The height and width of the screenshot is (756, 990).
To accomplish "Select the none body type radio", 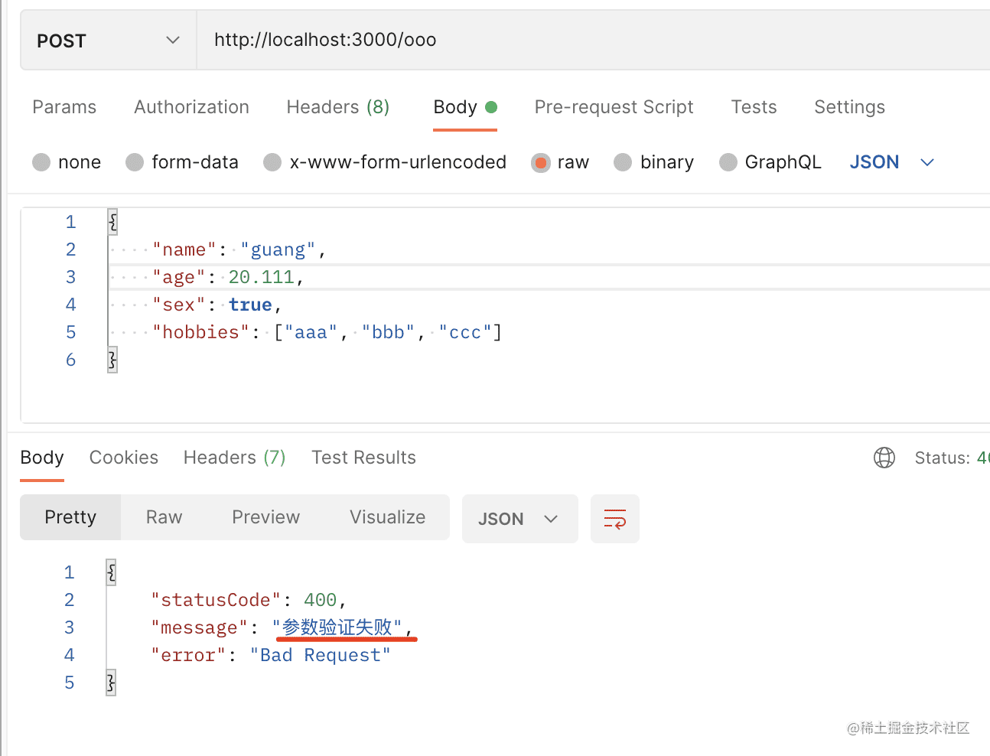I will (41, 162).
